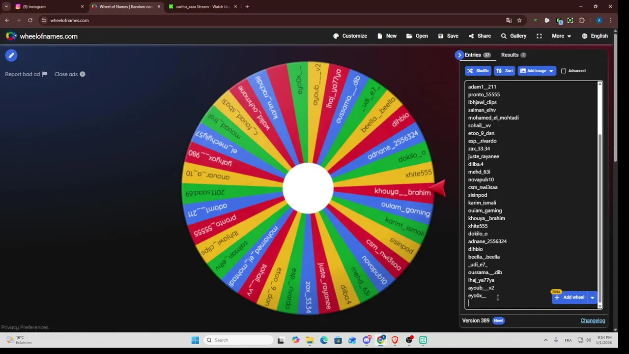Go back in browser history
This screenshot has width=629, height=354.
click(7, 20)
